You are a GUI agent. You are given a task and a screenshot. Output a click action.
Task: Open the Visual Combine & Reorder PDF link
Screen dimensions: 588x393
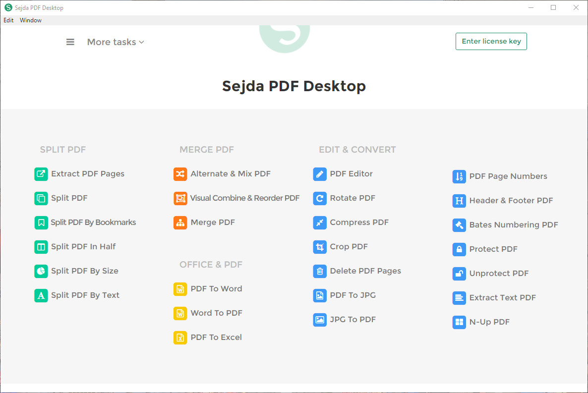point(245,198)
